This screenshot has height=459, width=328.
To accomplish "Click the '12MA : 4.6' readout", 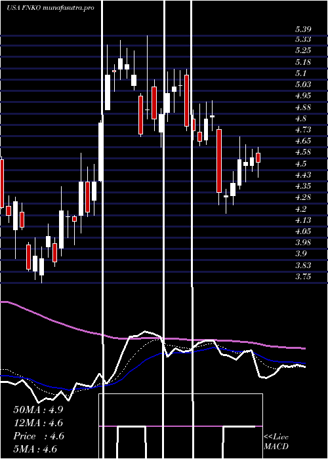I will 38,423.
